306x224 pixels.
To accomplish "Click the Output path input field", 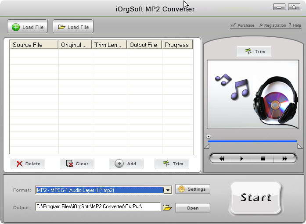I will 98,207.
